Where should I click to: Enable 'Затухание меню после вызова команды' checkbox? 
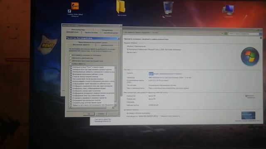click(x=71, y=79)
